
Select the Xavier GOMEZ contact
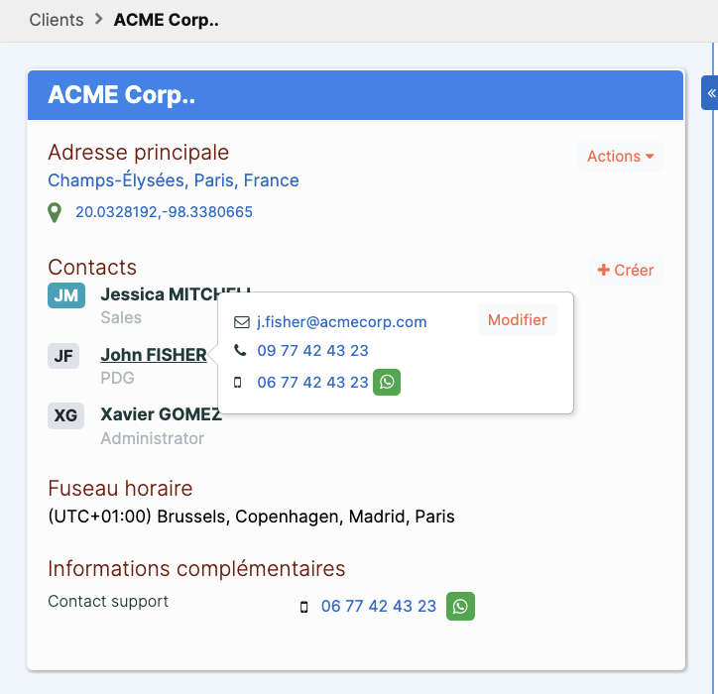pyautogui.click(x=162, y=414)
